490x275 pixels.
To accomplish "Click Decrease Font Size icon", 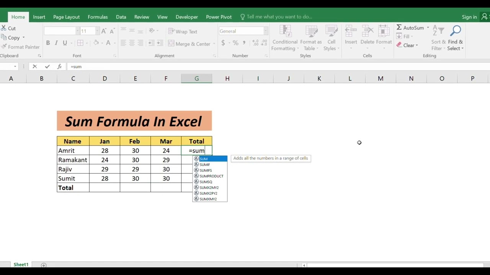I will click(112, 31).
